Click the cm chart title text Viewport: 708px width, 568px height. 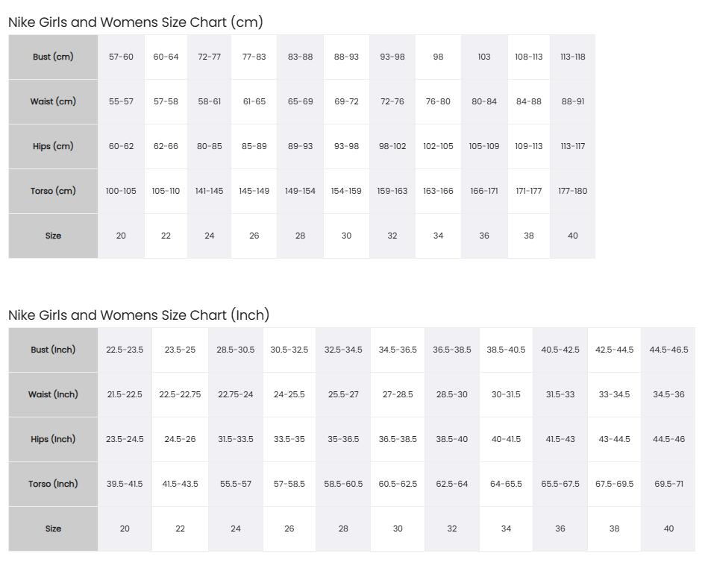pos(136,22)
